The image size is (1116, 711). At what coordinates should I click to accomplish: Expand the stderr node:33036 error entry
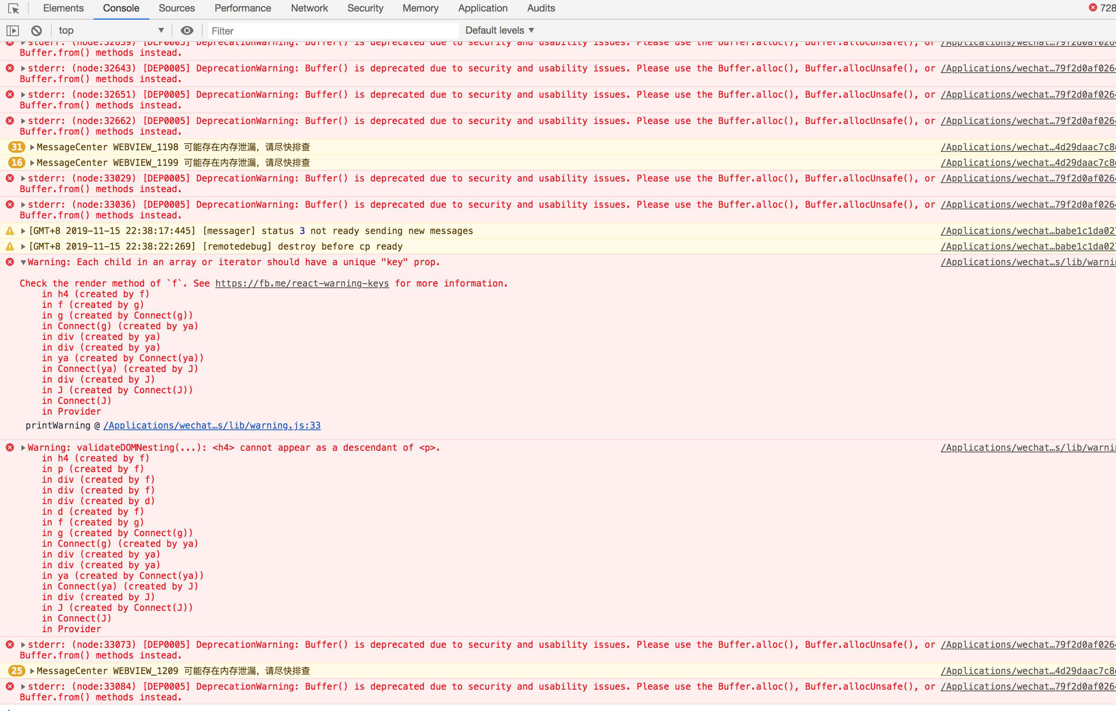tap(23, 205)
